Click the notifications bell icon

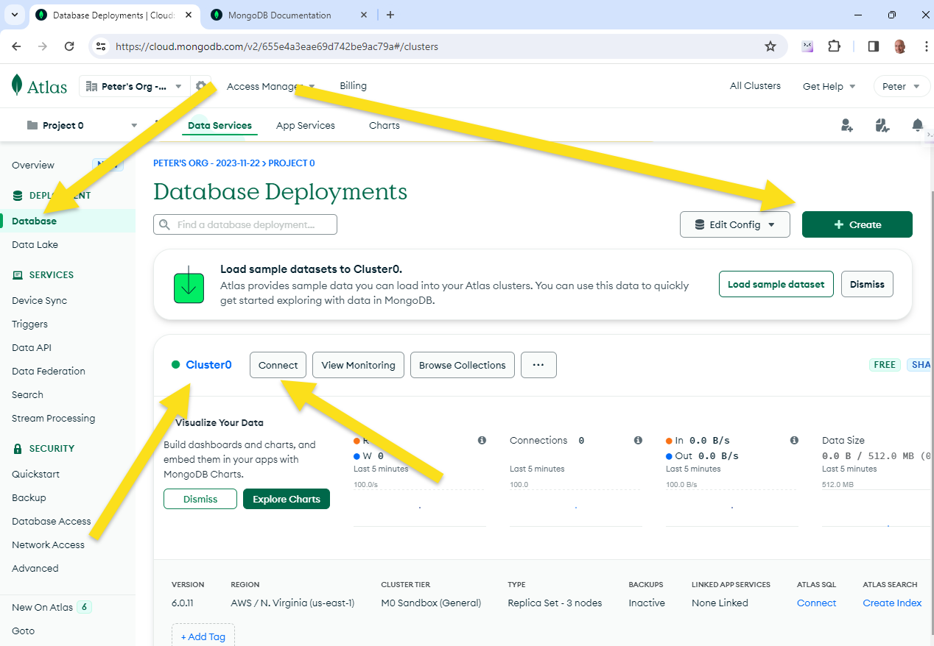pyautogui.click(x=917, y=125)
